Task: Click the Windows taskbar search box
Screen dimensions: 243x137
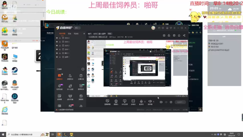Action: coord(28,134)
